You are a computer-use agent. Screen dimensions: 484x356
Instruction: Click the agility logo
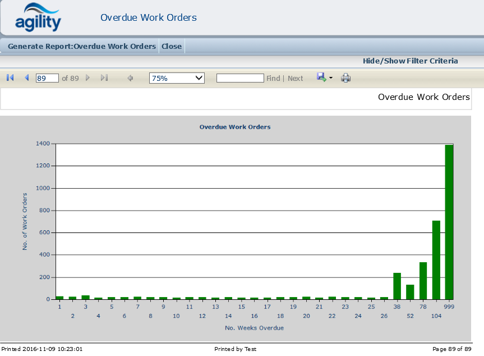[x=36, y=17]
